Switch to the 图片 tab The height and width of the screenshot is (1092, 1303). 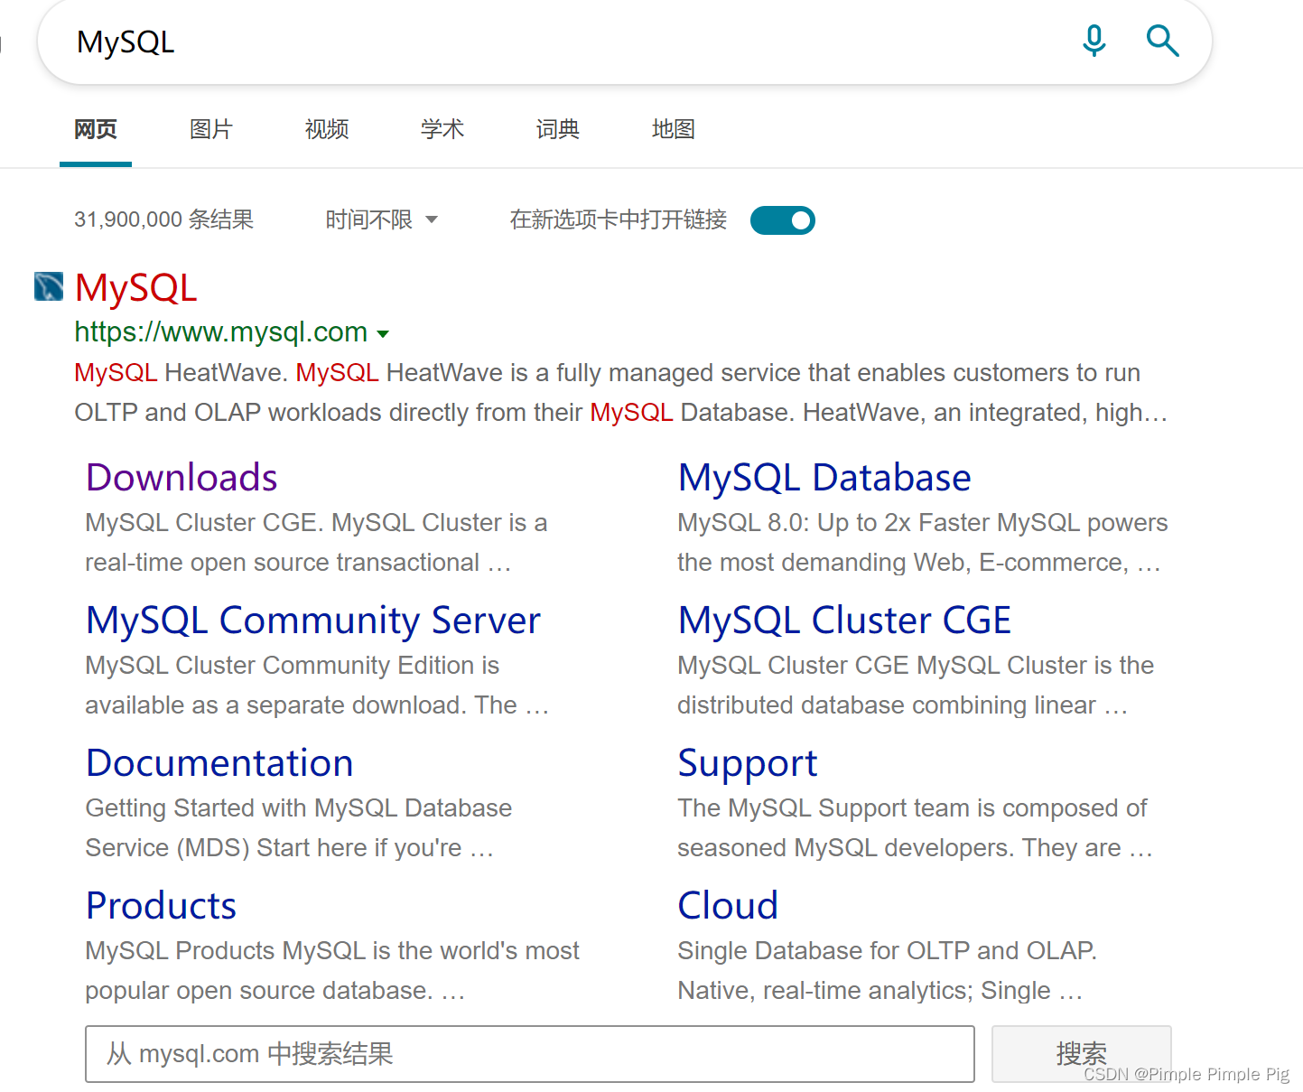pos(211,129)
